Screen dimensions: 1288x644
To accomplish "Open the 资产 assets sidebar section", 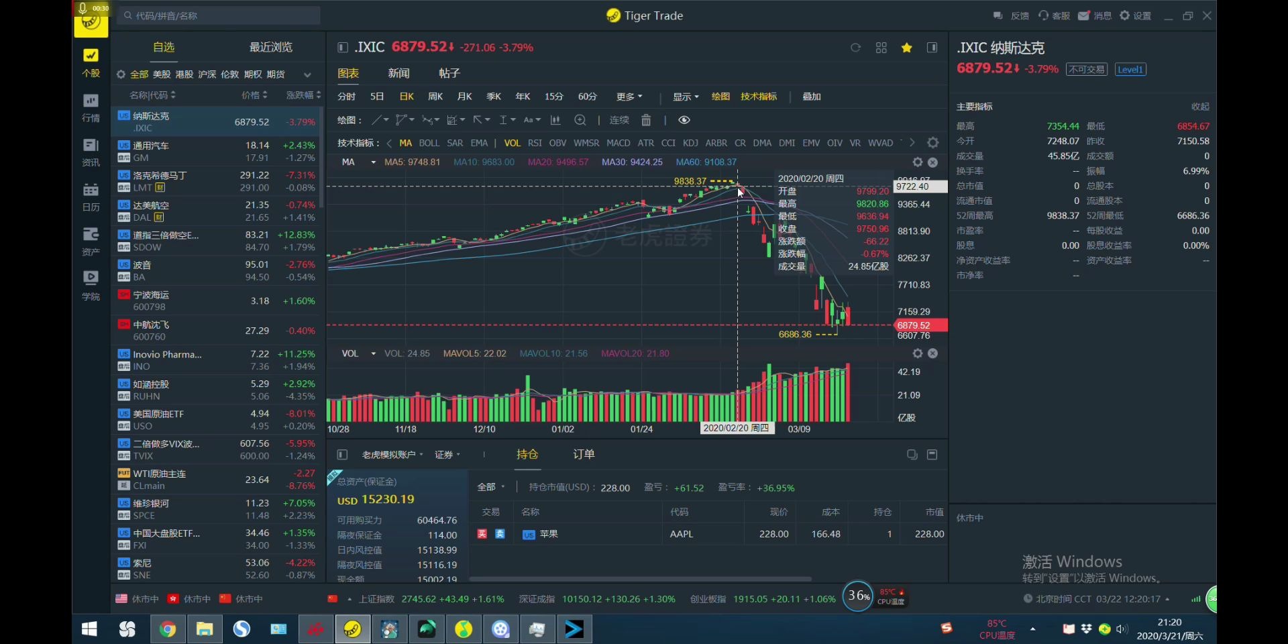I will (91, 241).
